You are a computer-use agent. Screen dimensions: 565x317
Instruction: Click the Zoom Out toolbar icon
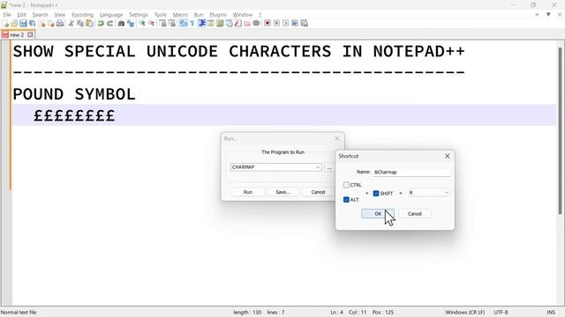[151, 24]
